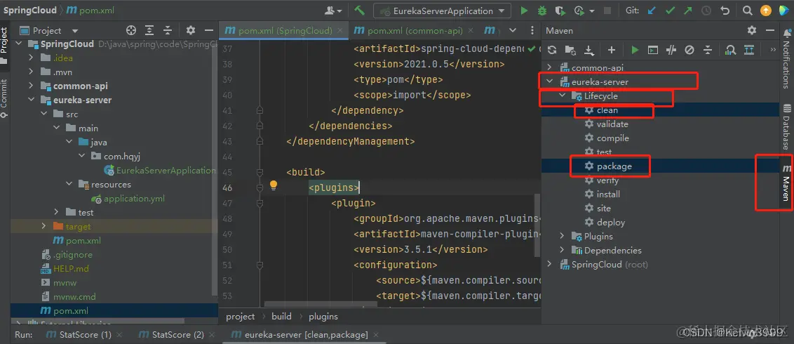Commit changes with Git checkmark icon
Image resolution: width=794 pixels, height=344 pixels.
point(670,10)
